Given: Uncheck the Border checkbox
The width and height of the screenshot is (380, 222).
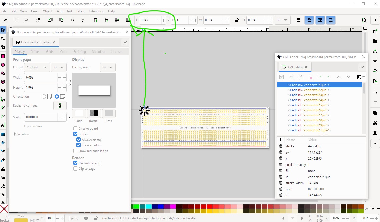Looking at the screenshot, I should click(x=75, y=134).
